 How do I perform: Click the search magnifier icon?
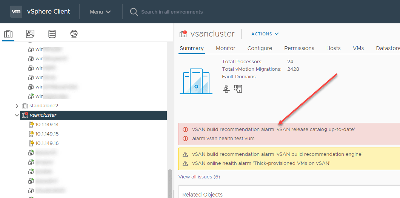click(x=134, y=12)
